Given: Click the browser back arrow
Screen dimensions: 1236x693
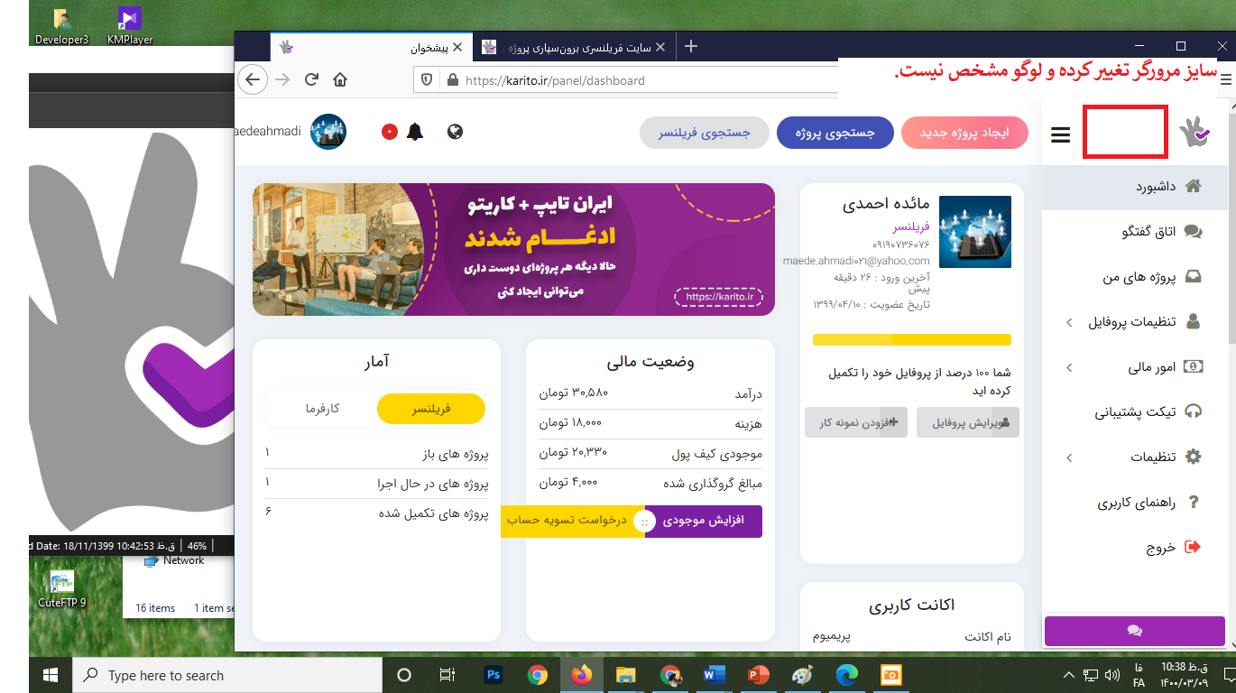Looking at the screenshot, I should coord(253,79).
